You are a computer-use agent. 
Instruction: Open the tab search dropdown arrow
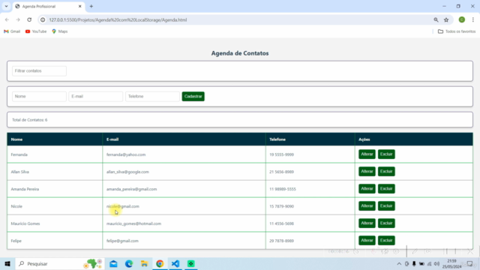[6, 7]
